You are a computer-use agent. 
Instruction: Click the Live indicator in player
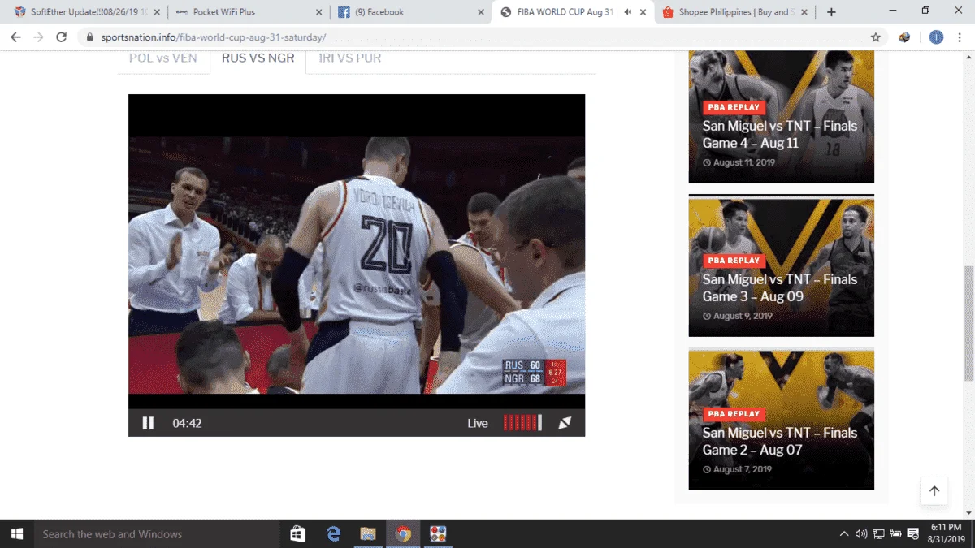[x=478, y=423]
